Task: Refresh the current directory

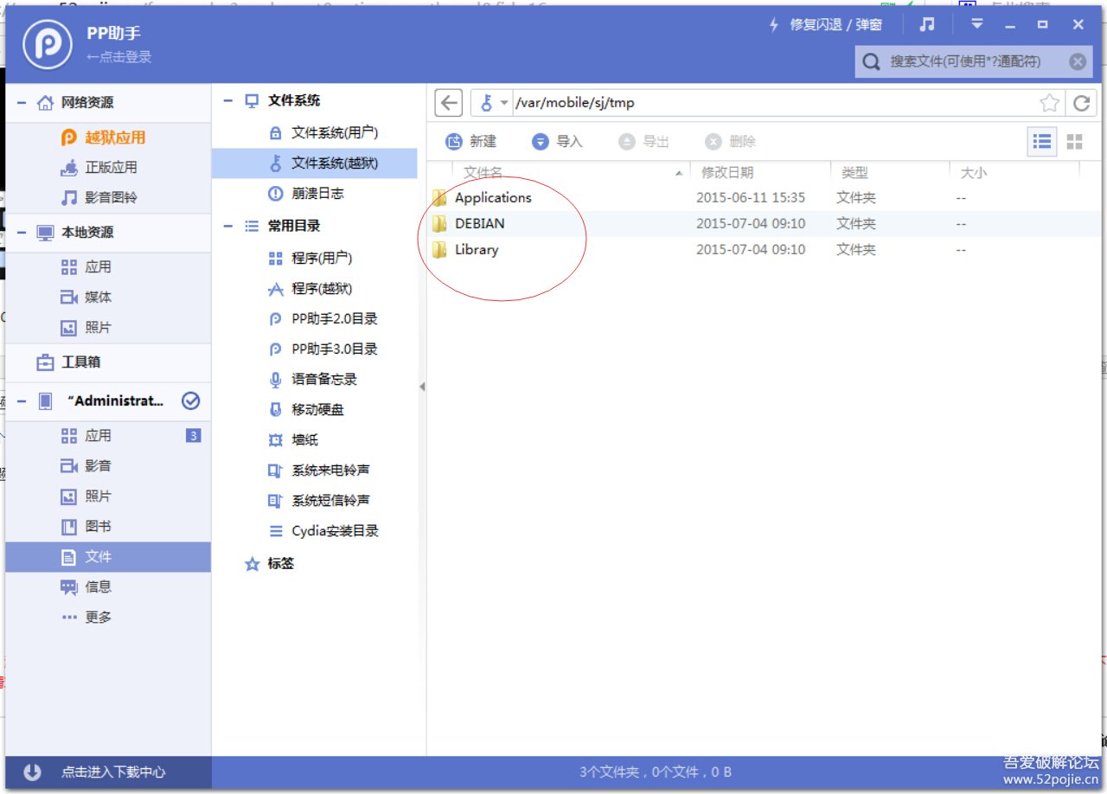Action: [x=1080, y=103]
